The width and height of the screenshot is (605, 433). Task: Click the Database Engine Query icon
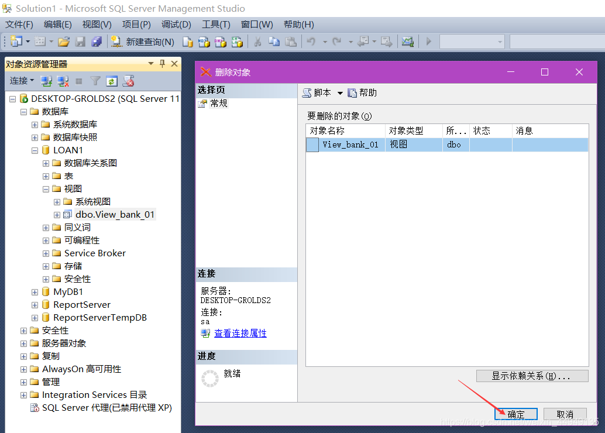(x=187, y=42)
